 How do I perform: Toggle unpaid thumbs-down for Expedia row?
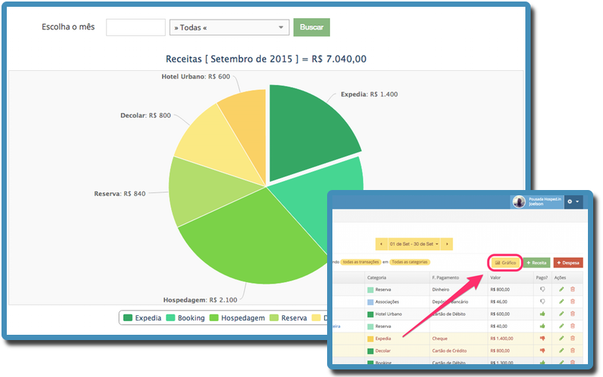(x=541, y=339)
